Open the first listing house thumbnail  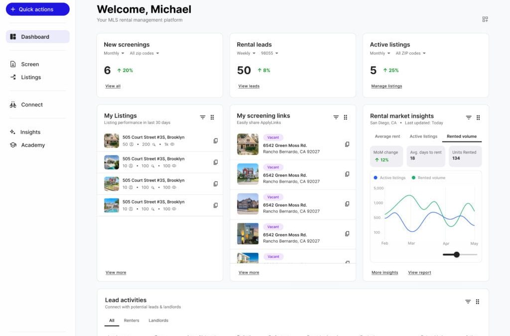(112, 141)
